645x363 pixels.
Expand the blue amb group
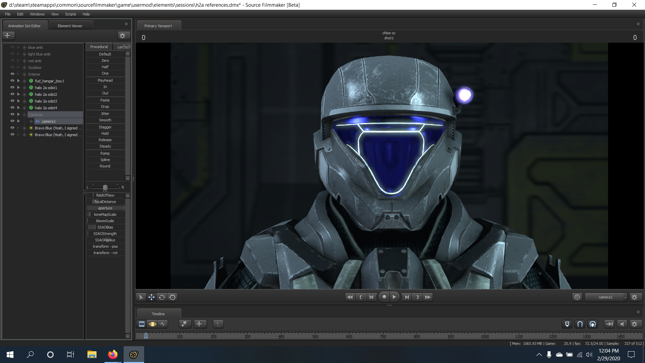pos(24,47)
